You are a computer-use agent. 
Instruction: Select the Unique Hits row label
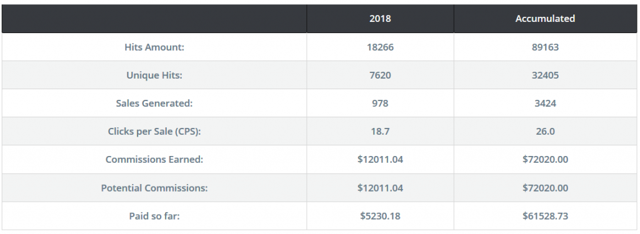click(154, 76)
